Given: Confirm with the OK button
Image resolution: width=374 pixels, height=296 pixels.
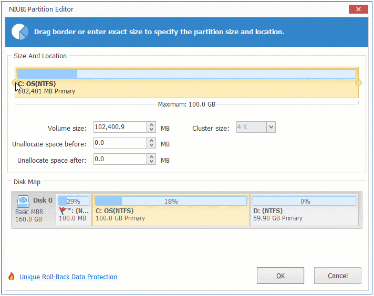Looking at the screenshot, I should click(280, 276).
